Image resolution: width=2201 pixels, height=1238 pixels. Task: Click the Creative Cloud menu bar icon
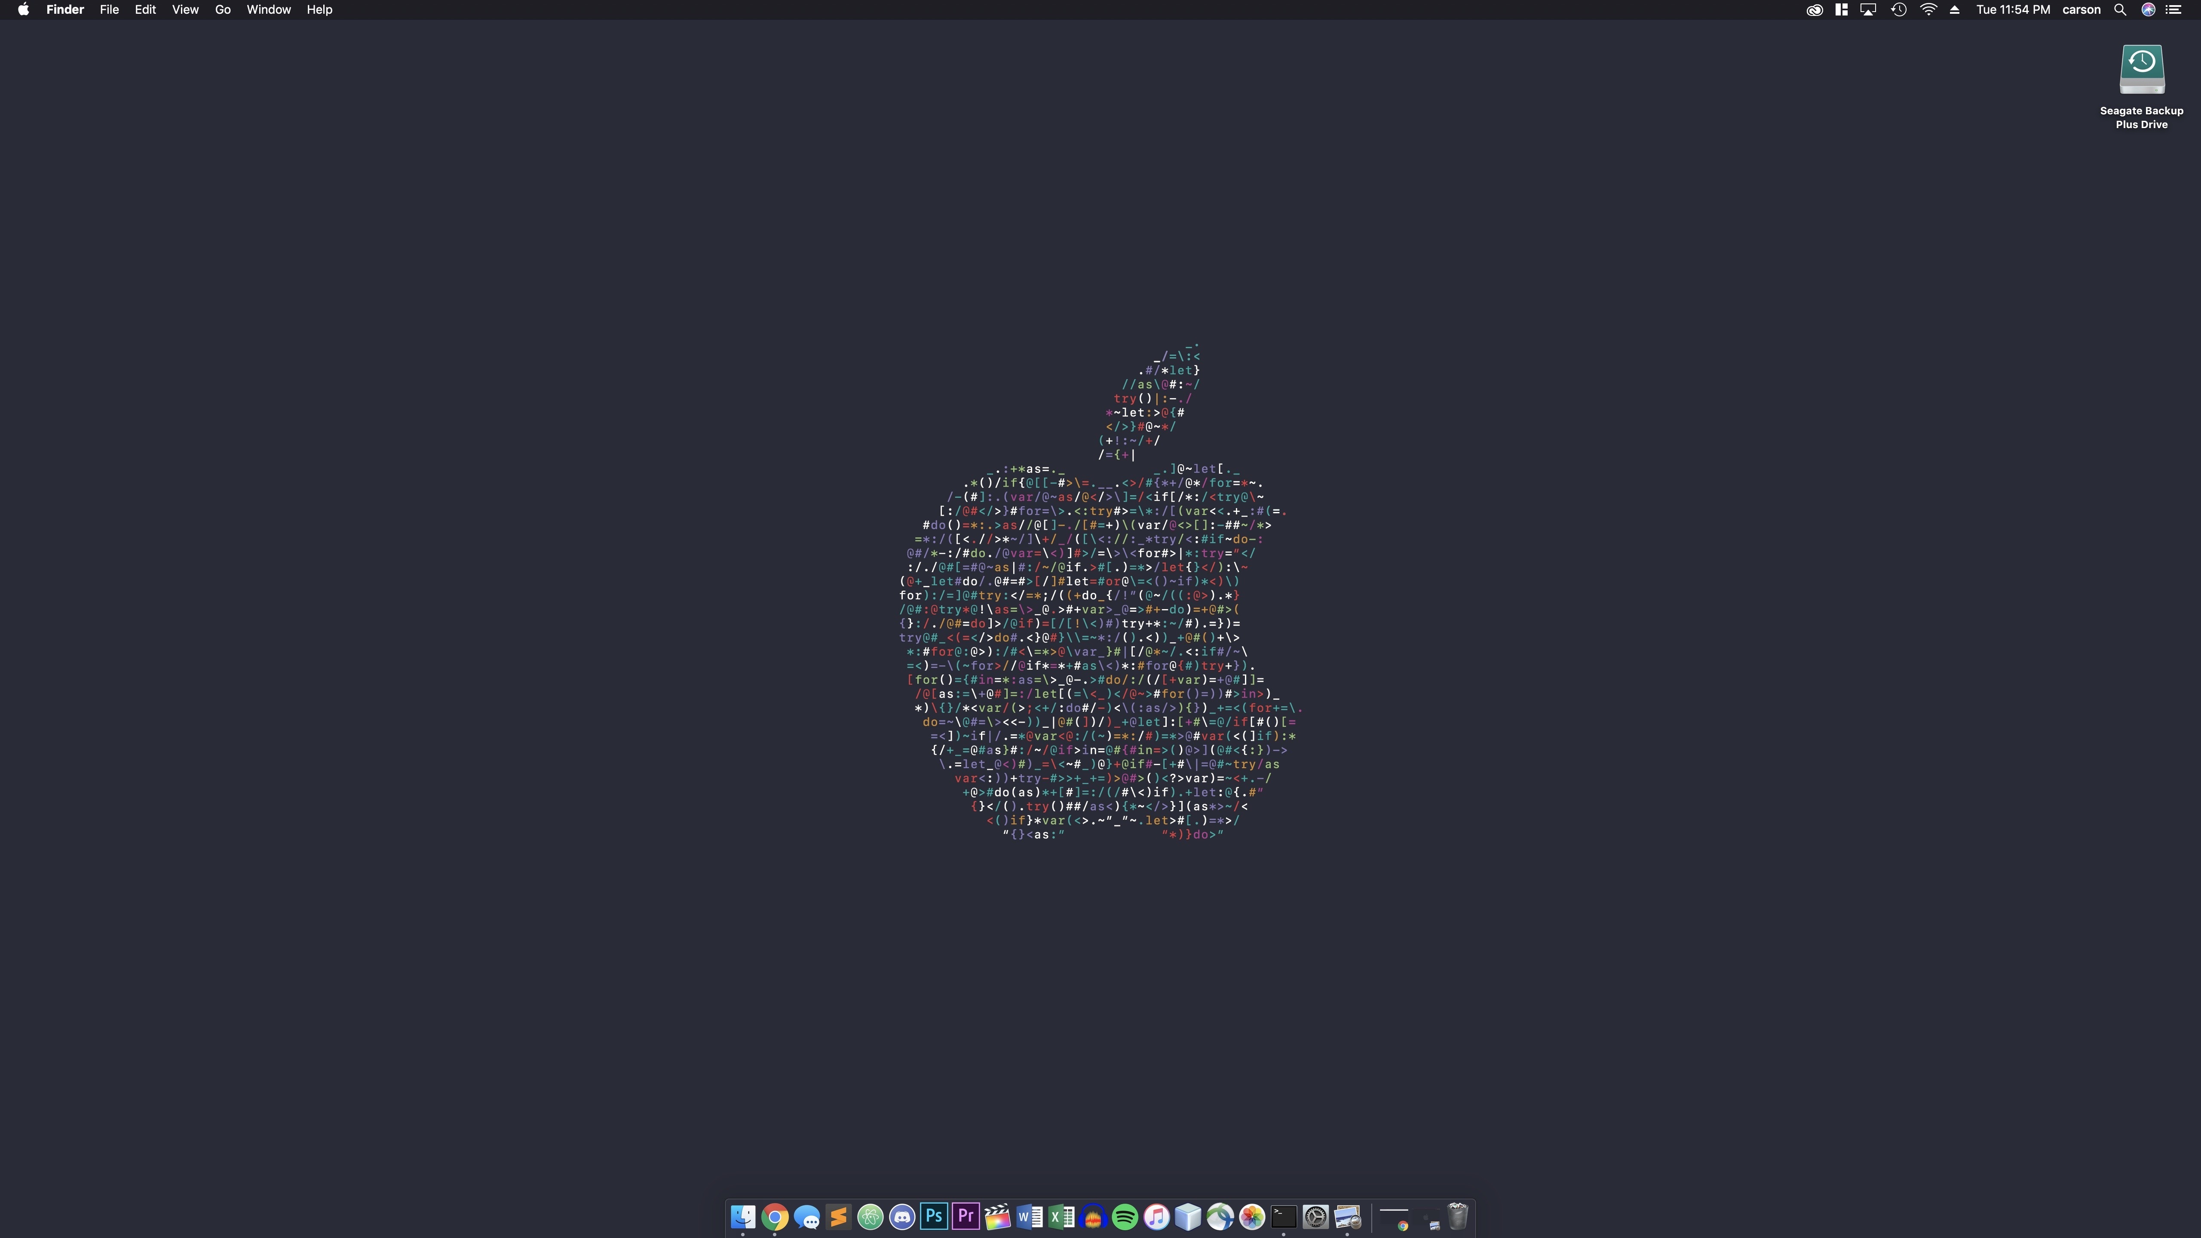tap(1814, 9)
